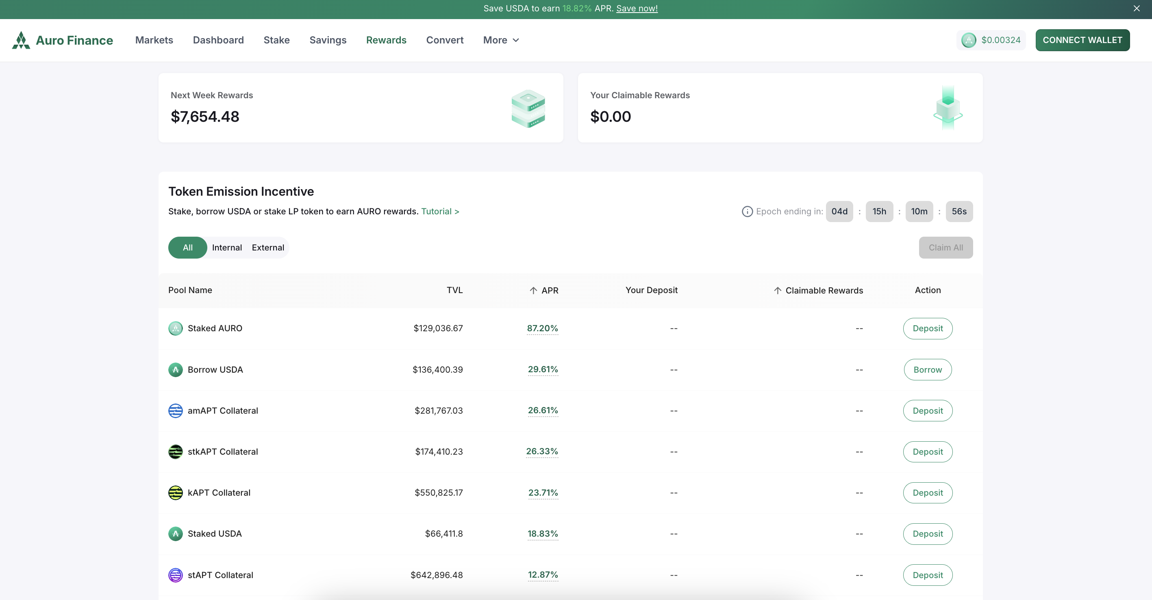
Task: Click the stAPT Collateral token icon
Action: click(x=175, y=575)
